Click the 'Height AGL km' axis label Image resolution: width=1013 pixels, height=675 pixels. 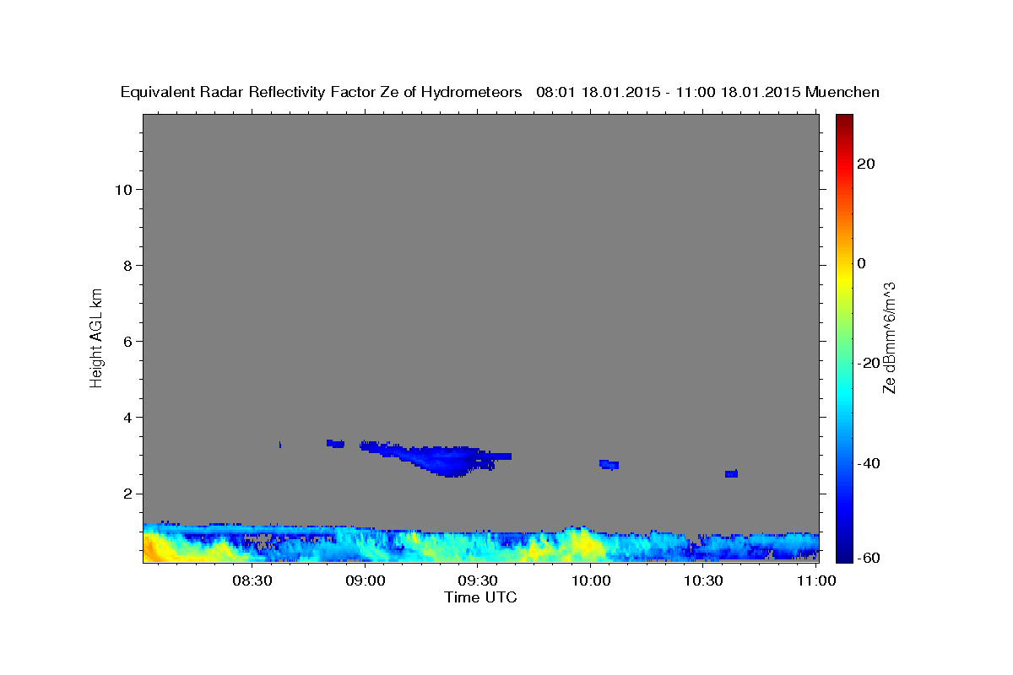point(96,337)
